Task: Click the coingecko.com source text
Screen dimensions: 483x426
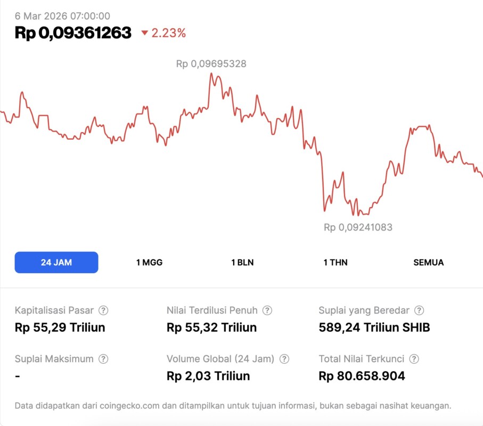Action: (x=128, y=406)
